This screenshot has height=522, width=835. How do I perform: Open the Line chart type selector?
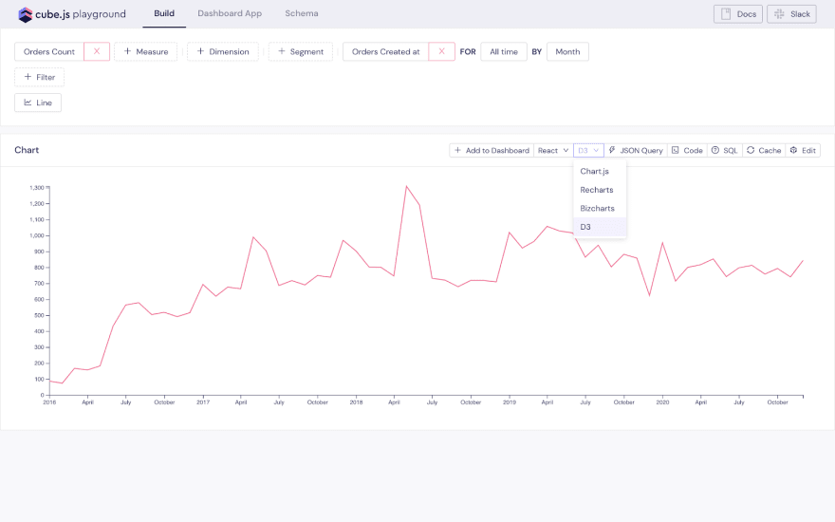tap(38, 103)
